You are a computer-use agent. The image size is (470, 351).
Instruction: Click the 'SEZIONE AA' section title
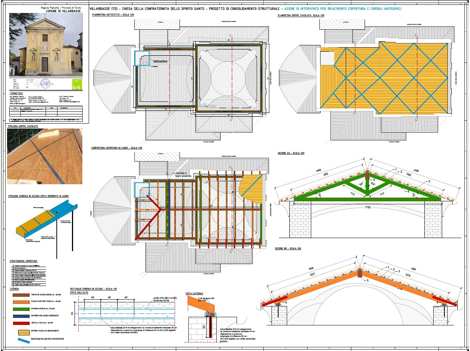pos(291,153)
